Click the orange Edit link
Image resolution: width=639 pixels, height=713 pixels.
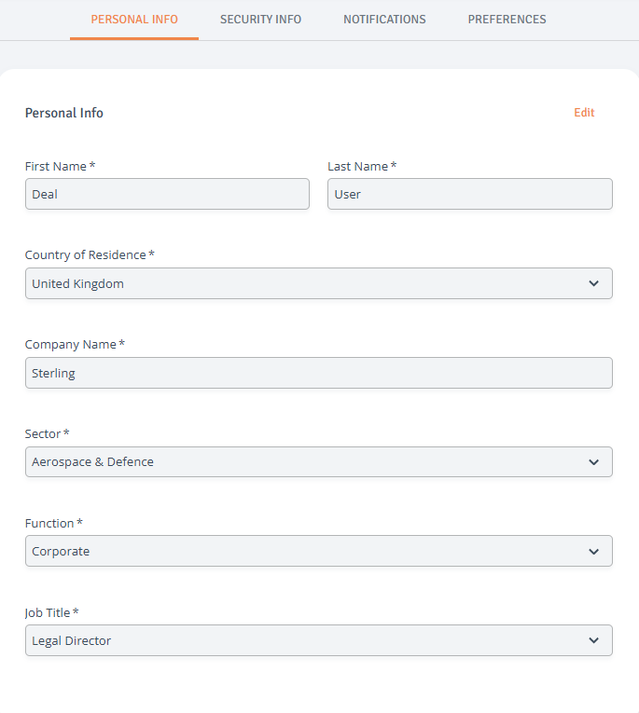[584, 113]
